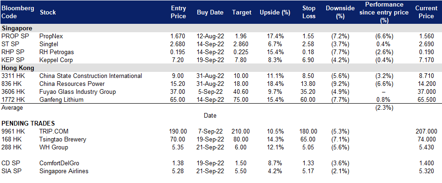Select TRIP.COM stop loss 180.00
Viewport: 442px width, 183px height.
[x=308, y=131]
